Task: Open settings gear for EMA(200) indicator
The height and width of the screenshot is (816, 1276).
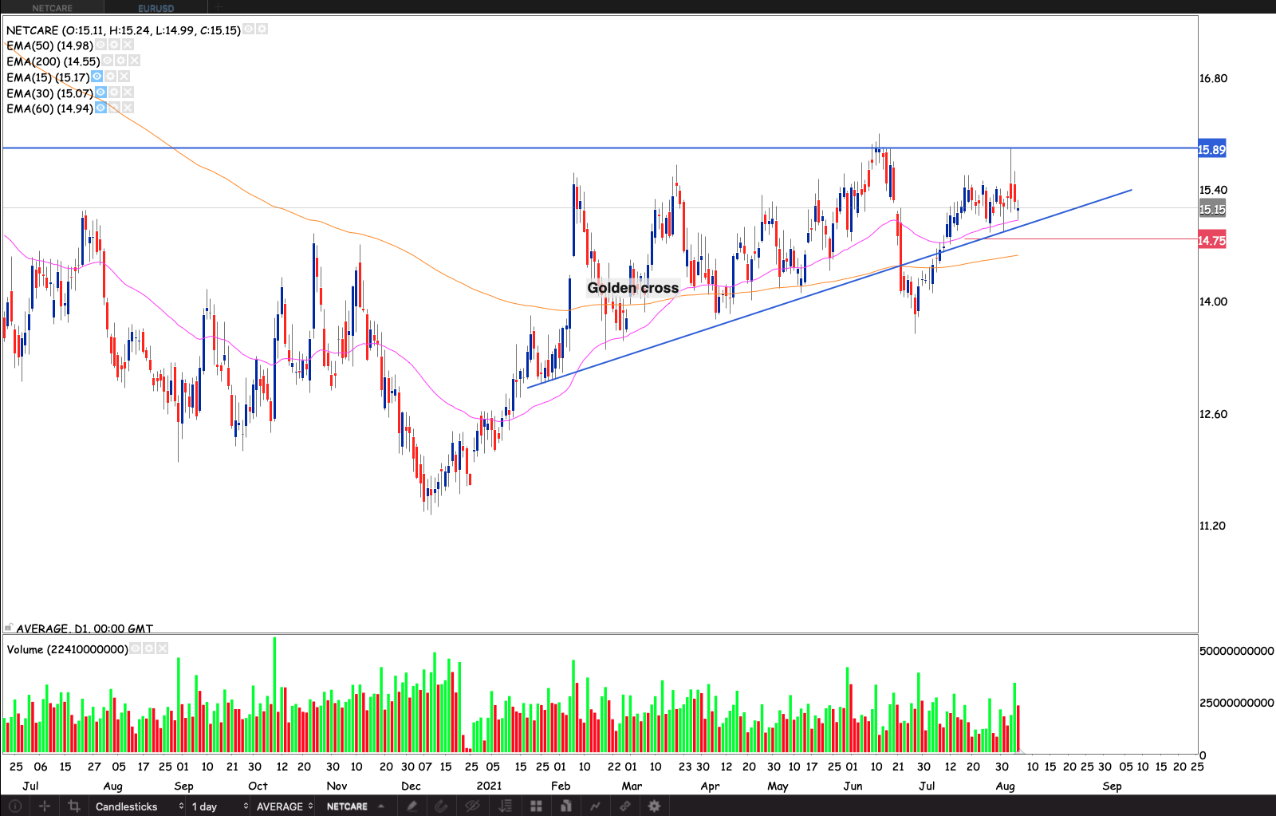Action: (121, 61)
